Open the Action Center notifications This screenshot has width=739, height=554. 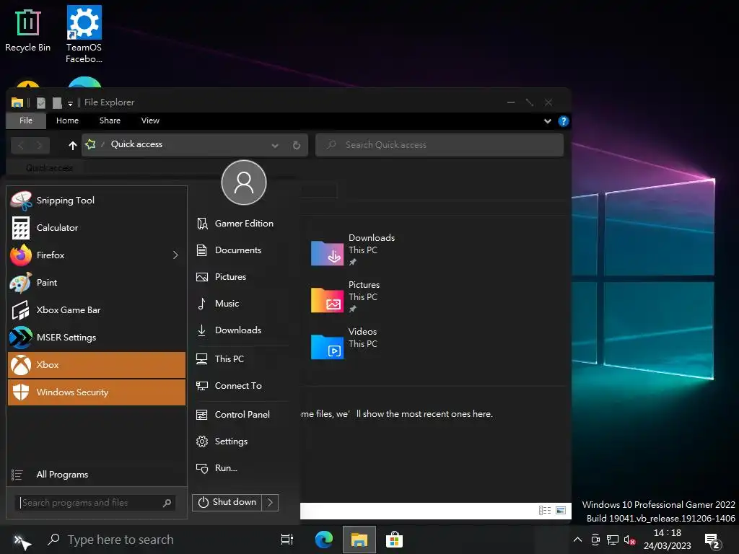pyautogui.click(x=712, y=541)
